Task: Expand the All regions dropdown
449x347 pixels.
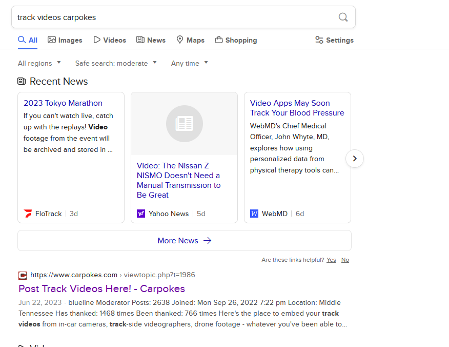Action: coord(39,63)
